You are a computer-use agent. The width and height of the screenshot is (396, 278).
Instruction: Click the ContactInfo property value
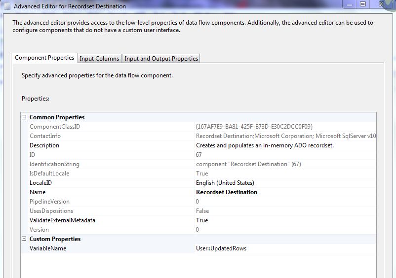click(x=285, y=136)
